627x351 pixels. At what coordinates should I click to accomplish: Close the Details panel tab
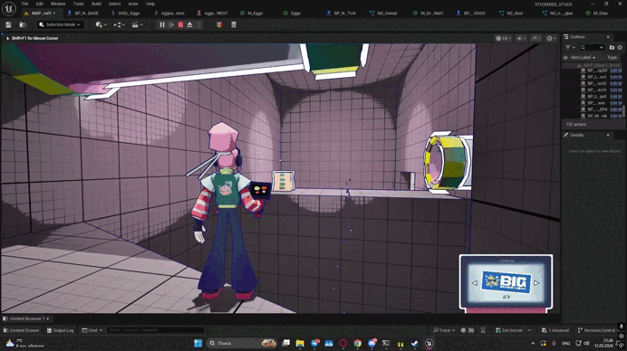[608, 135]
